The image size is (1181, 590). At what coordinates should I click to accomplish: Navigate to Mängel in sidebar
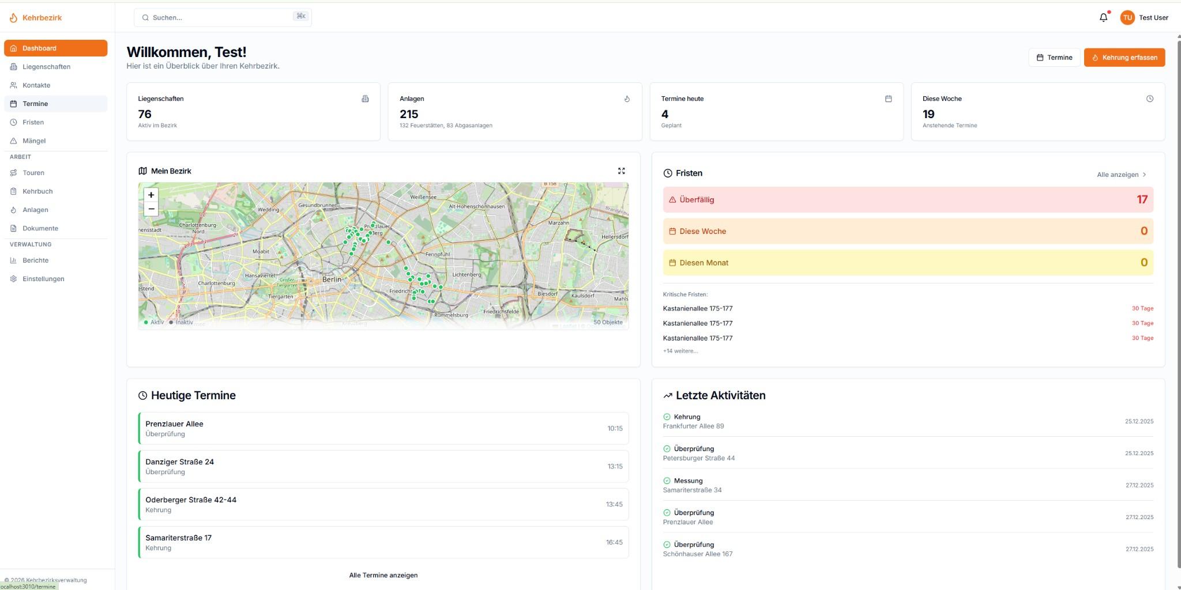click(x=55, y=141)
